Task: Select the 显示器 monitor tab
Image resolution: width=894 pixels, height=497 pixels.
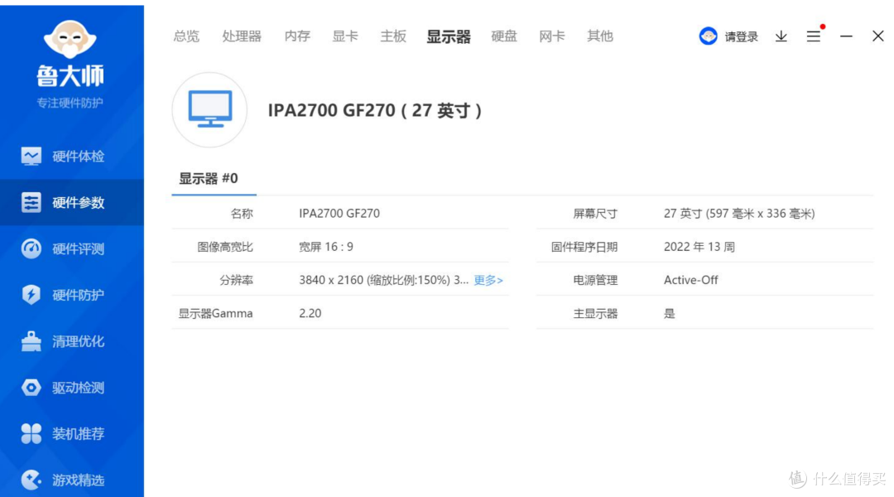Action: [x=449, y=36]
